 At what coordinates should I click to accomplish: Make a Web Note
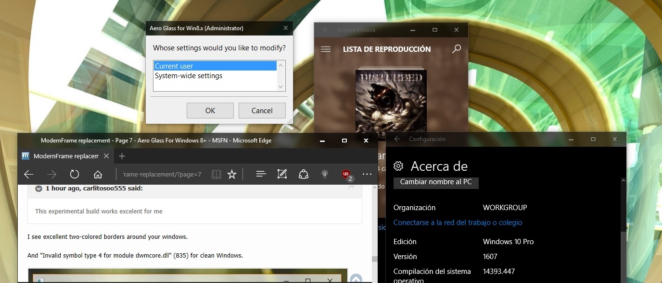[282, 174]
